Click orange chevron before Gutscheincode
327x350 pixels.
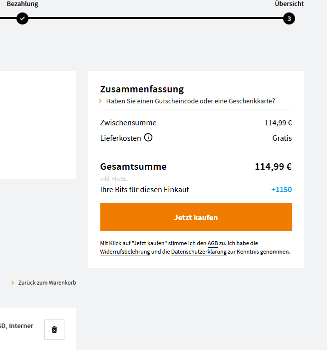click(x=100, y=101)
